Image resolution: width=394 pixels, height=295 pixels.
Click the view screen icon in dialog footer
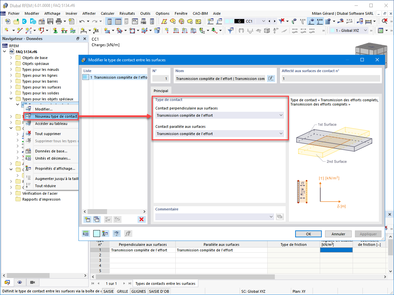click(117, 233)
